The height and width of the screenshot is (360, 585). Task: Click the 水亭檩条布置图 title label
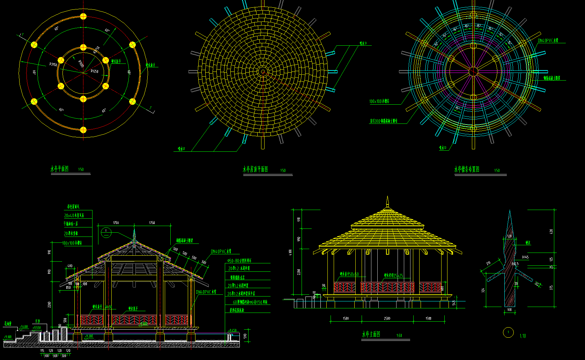tap(467, 170)
